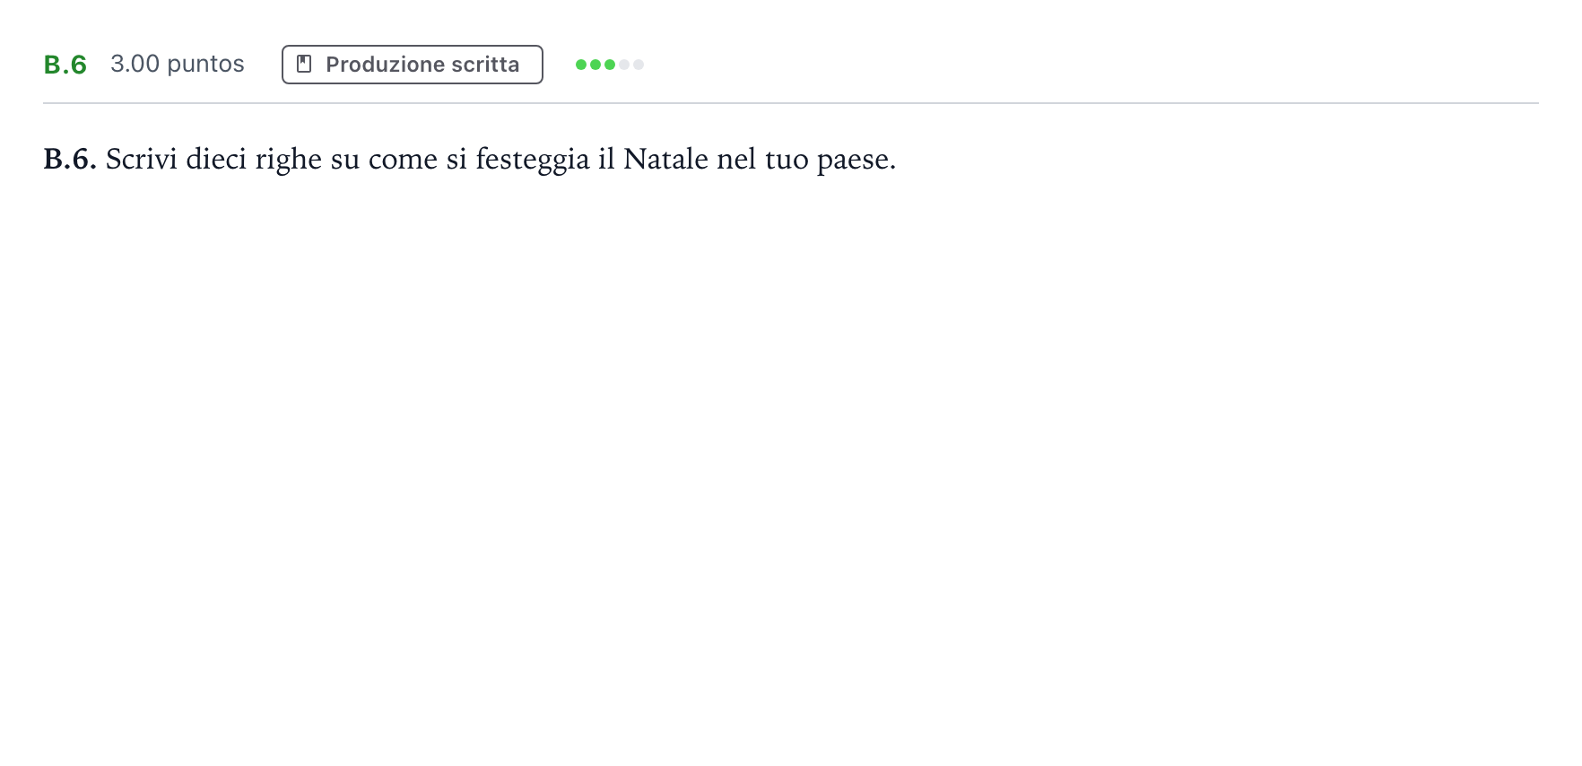Click the fourth gray difficulty dot
Image resolution: width=1582 pixels, height=766 pixels.
624,65
